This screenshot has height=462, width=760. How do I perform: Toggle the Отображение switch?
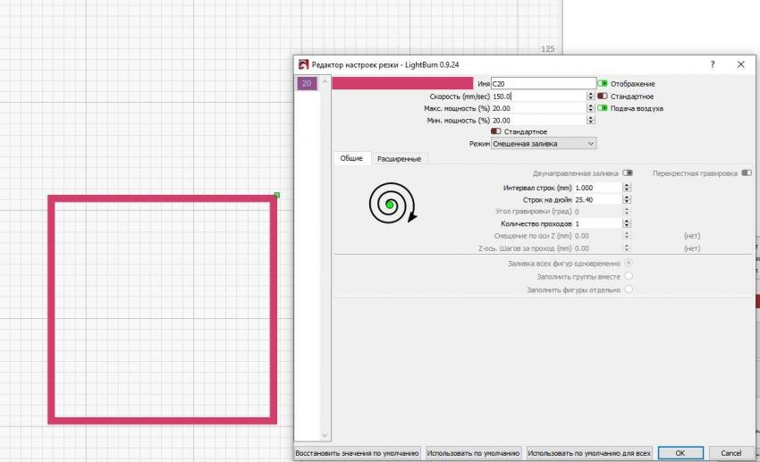(x=603, y=84)
